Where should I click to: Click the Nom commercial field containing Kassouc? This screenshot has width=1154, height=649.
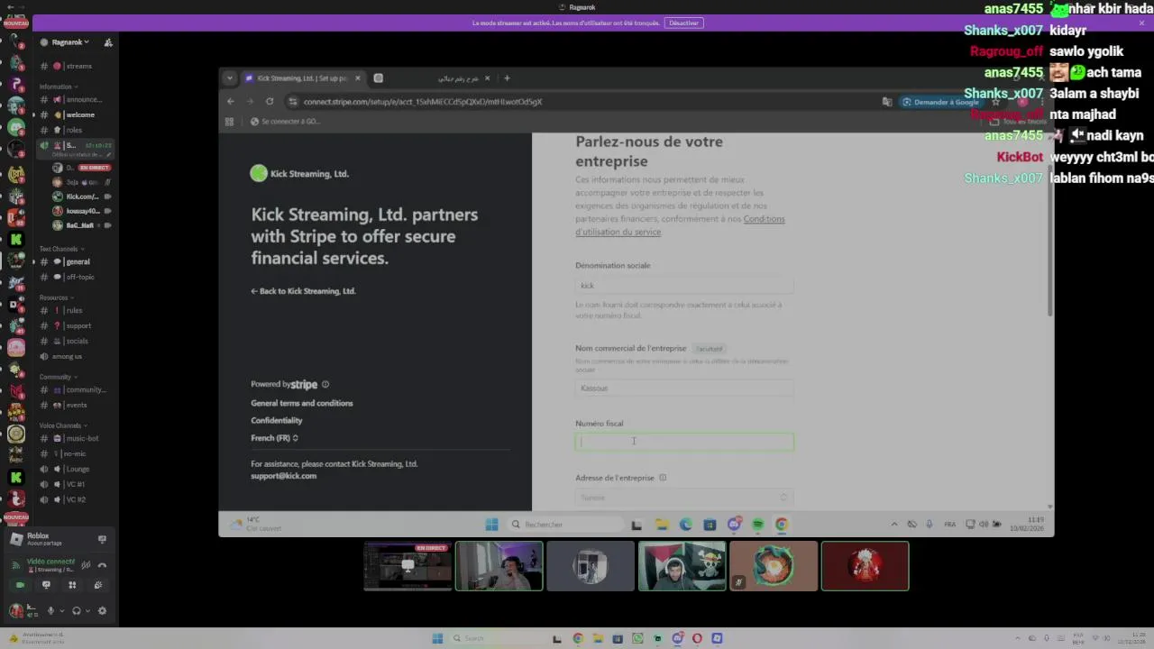[684, 388]
